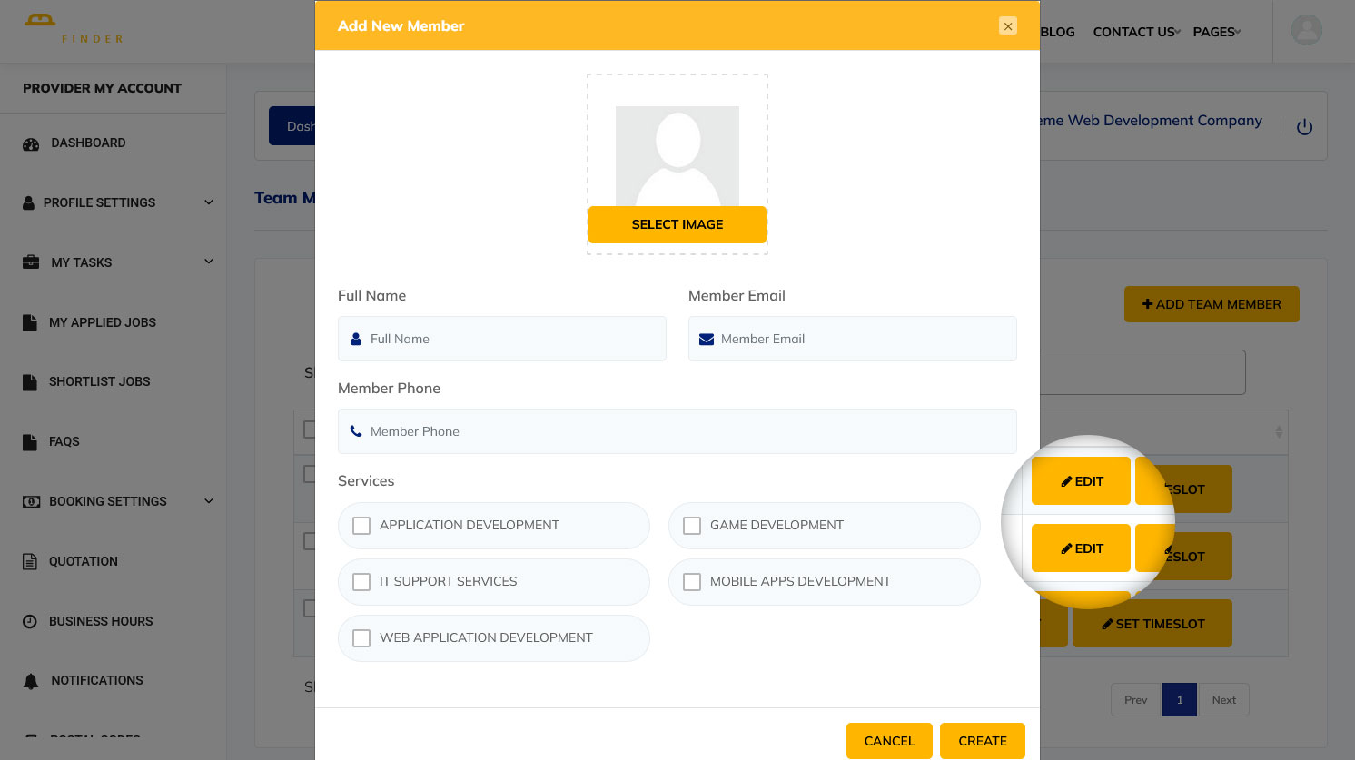
Task: Tick the IT Support Services checkbox
Action: click(361, 582)
